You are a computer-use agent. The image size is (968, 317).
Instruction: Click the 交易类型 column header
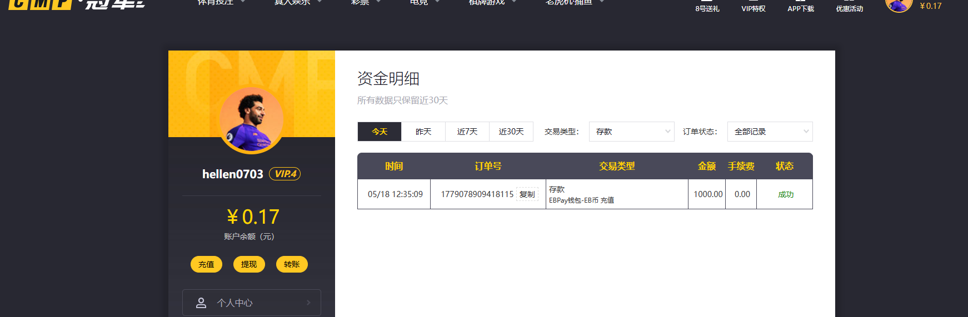pos(617,166)
